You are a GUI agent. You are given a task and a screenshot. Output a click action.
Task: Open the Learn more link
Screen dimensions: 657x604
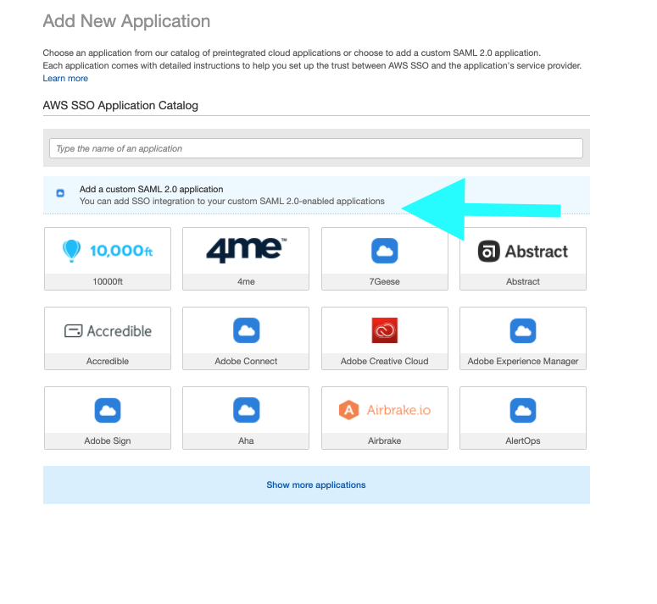tap(65, 78)
